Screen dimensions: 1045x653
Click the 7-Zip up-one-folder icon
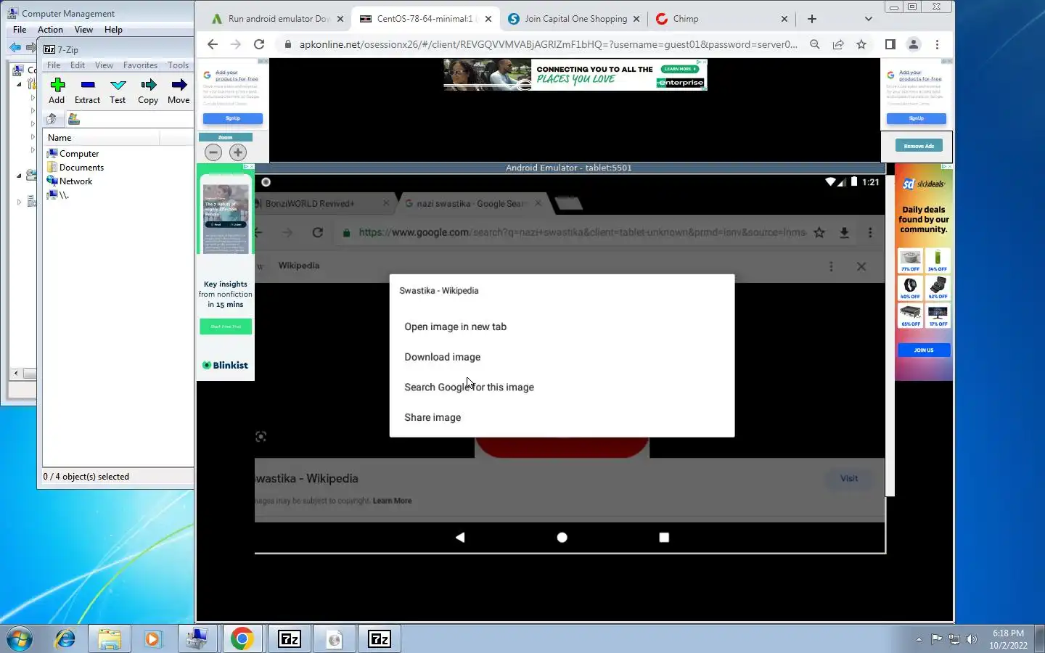(x=52, y=119)
